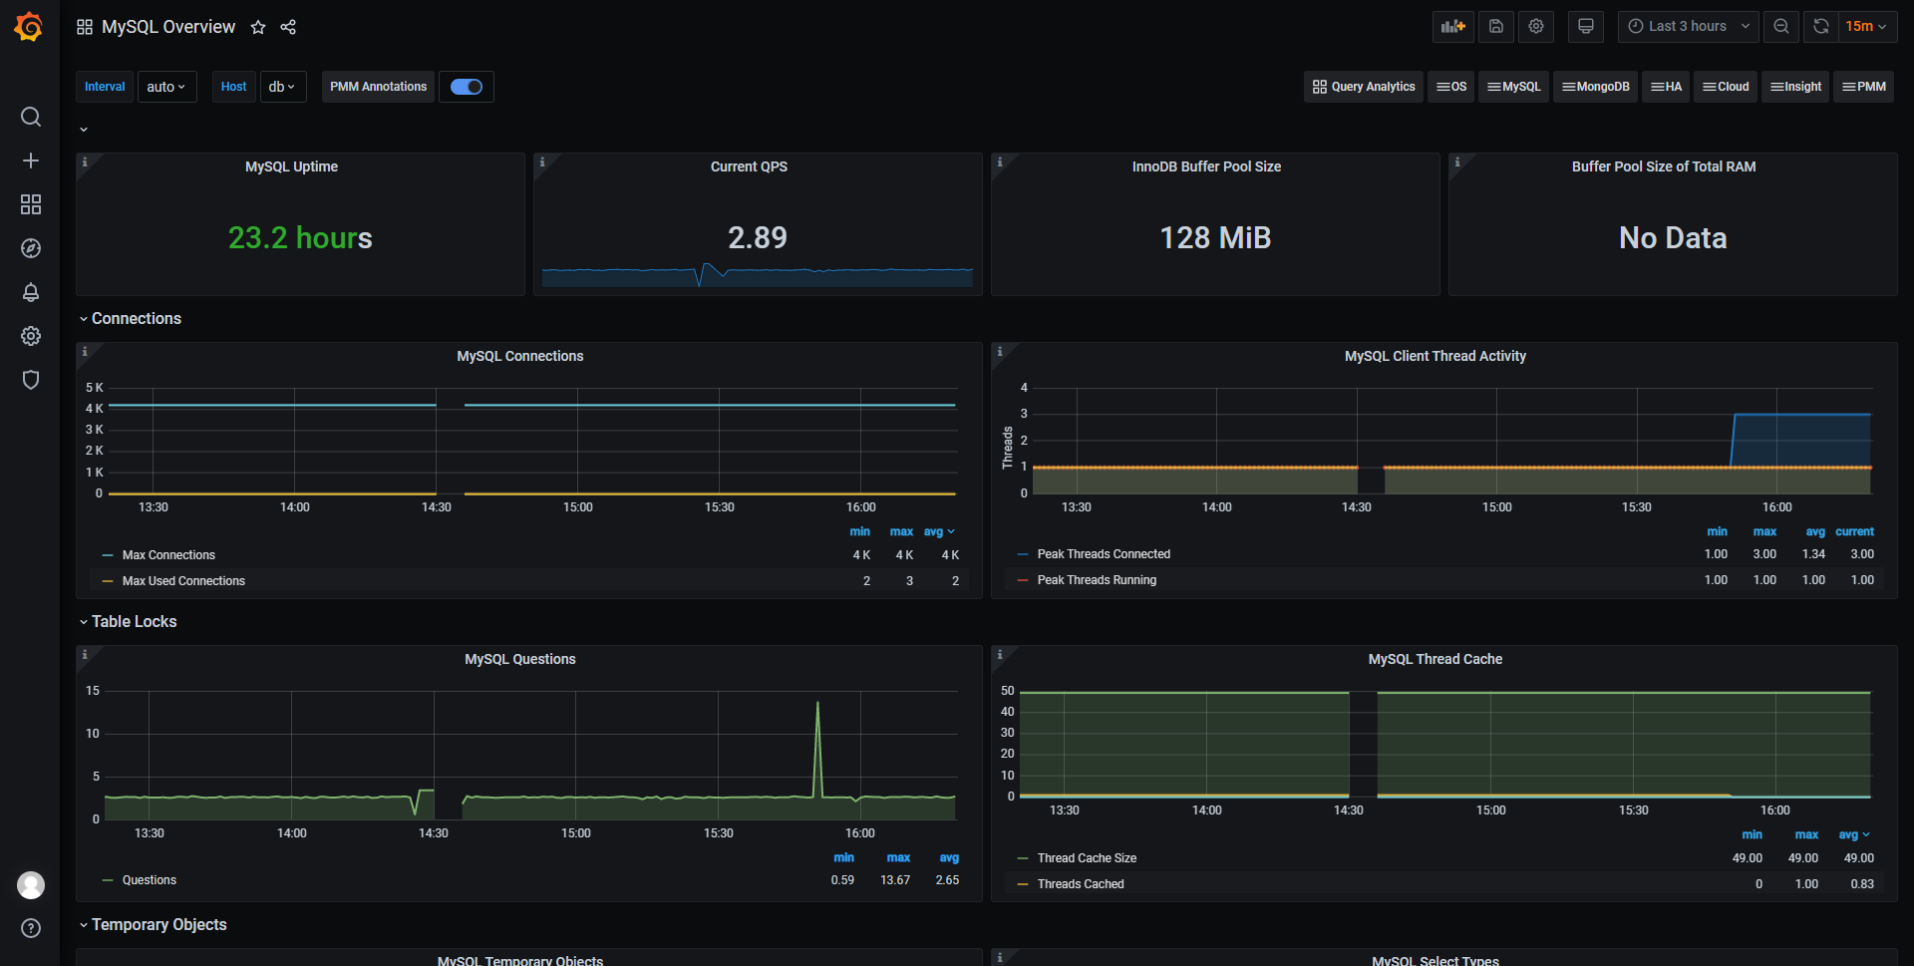The image size is (1914, 966).
Task: Click the Thread Cache Size color swatch
Action: coord(1023,858)
